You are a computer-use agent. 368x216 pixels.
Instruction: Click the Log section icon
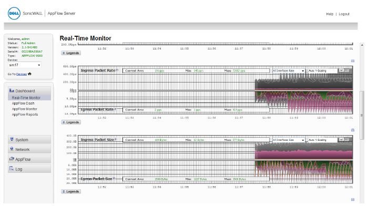click(12, 168)
